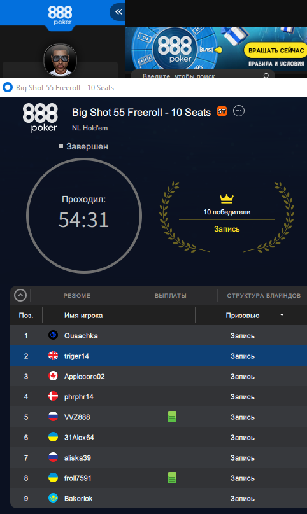Click the green chip icon for froll7591
Viewport: 307px width, 514px height.
coord(172,478)
